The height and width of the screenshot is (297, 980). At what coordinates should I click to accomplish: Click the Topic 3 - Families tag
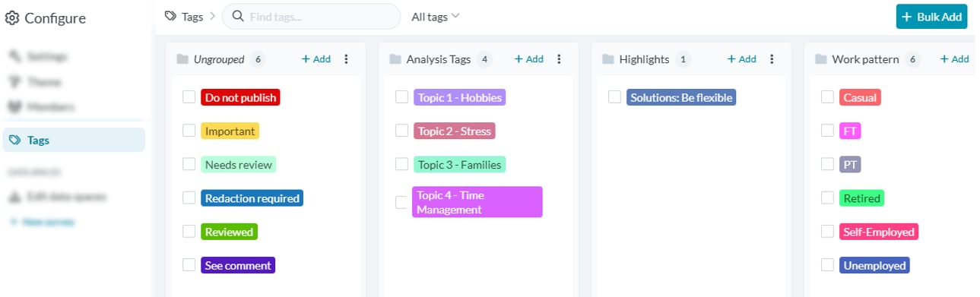459,164
